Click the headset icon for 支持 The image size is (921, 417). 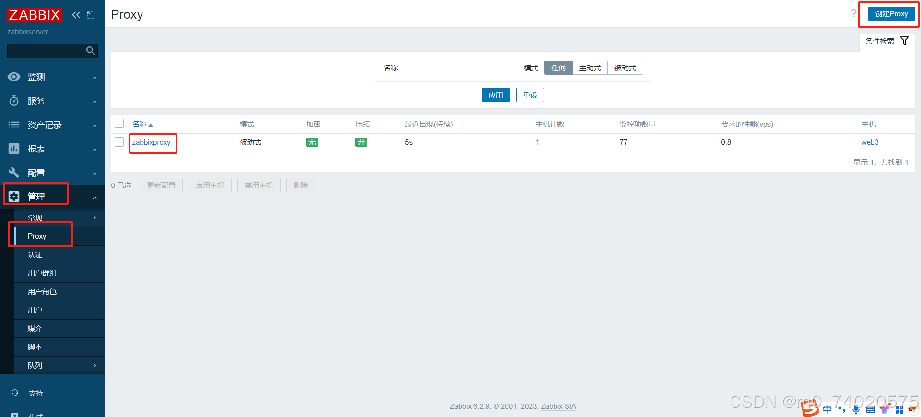tap(14, 393)
